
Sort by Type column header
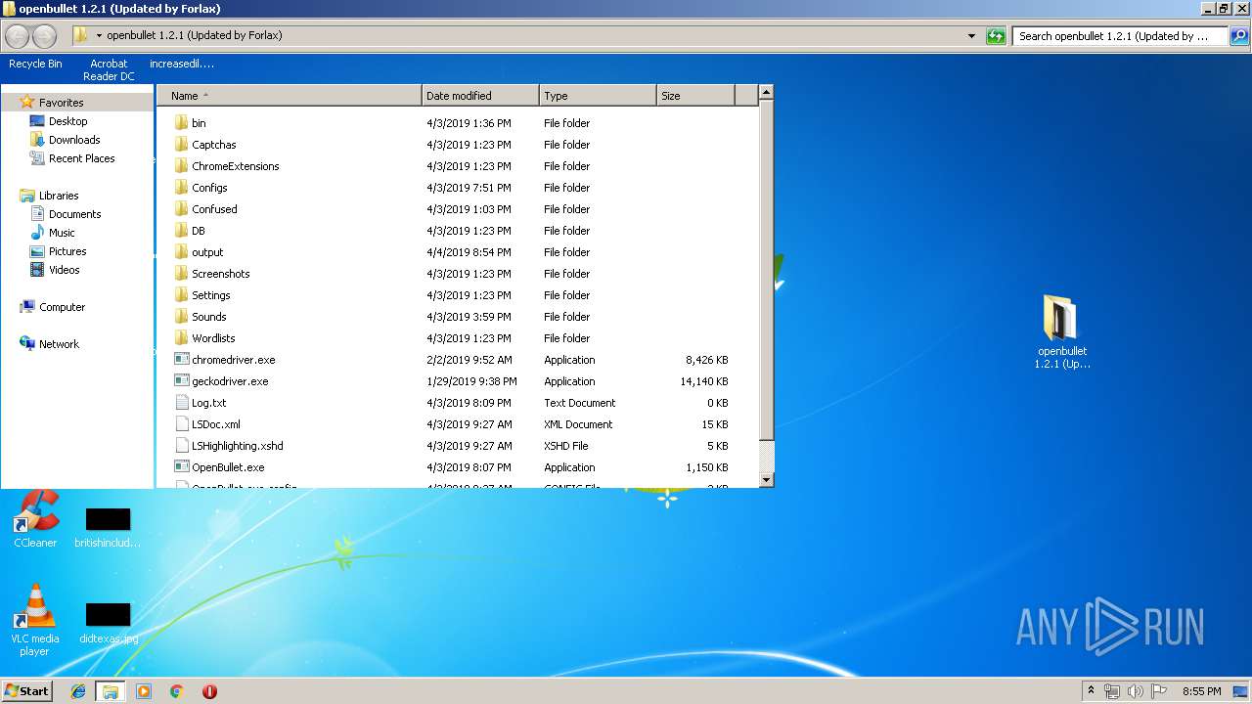pos(598,96)
